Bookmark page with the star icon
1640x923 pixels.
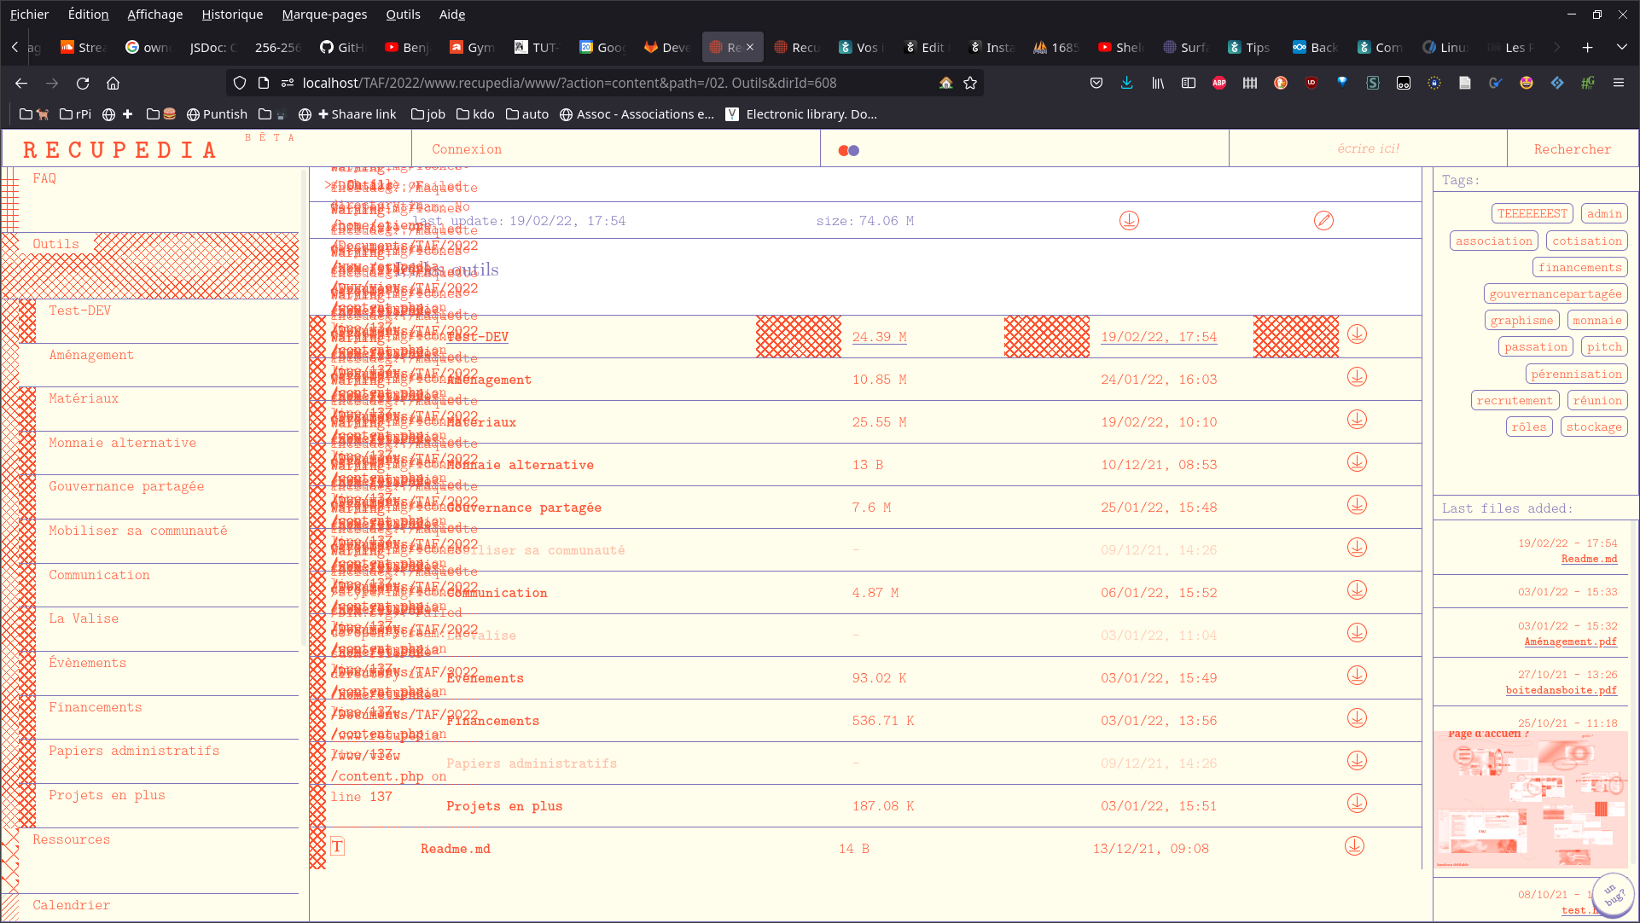click(970, 83)
